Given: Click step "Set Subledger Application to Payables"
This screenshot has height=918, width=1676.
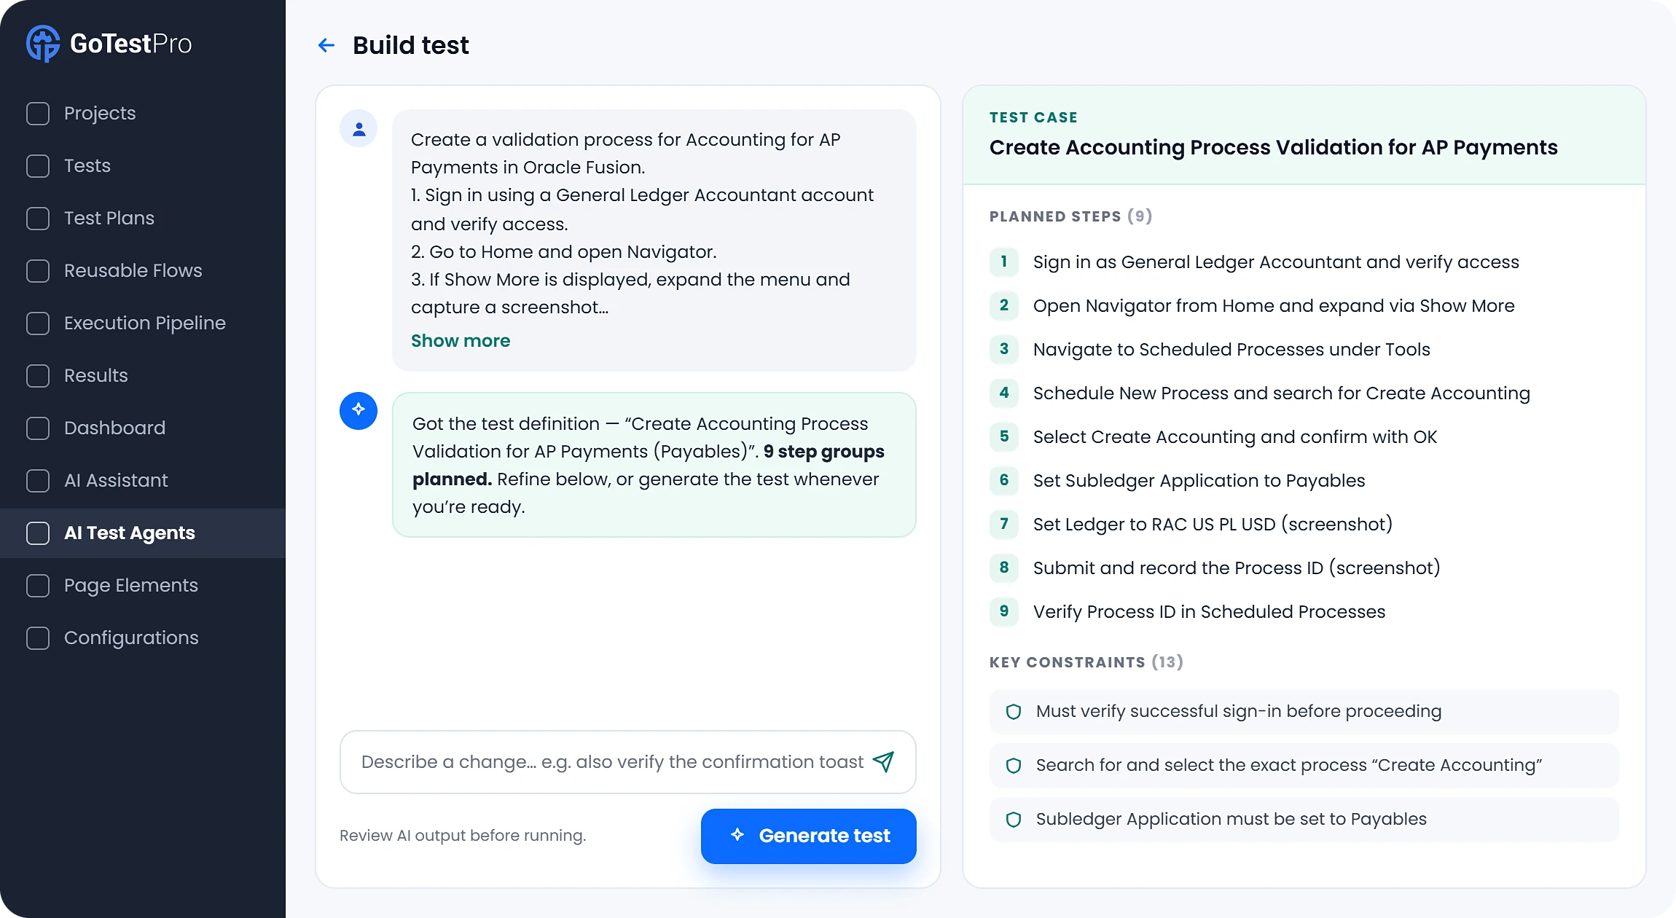Looking at the screenshot, I should pyautogui.click(x=1199, y=481).
